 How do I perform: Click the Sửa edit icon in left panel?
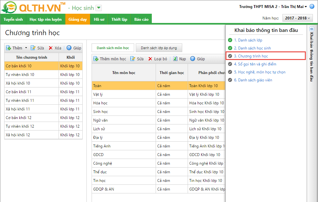tap(33, 48)
